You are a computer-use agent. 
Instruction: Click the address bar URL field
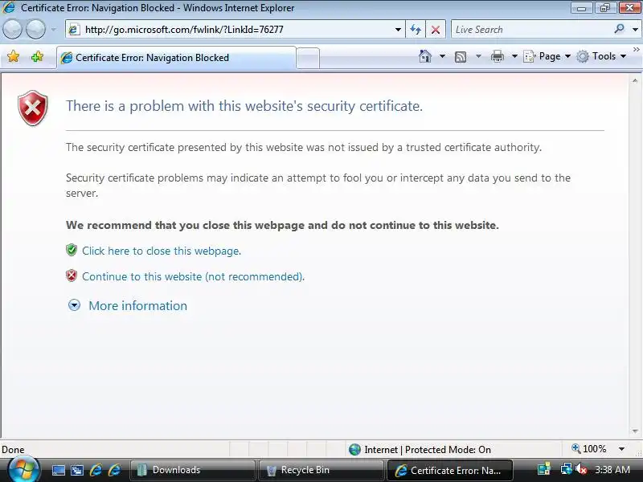[x=234, y=30]
